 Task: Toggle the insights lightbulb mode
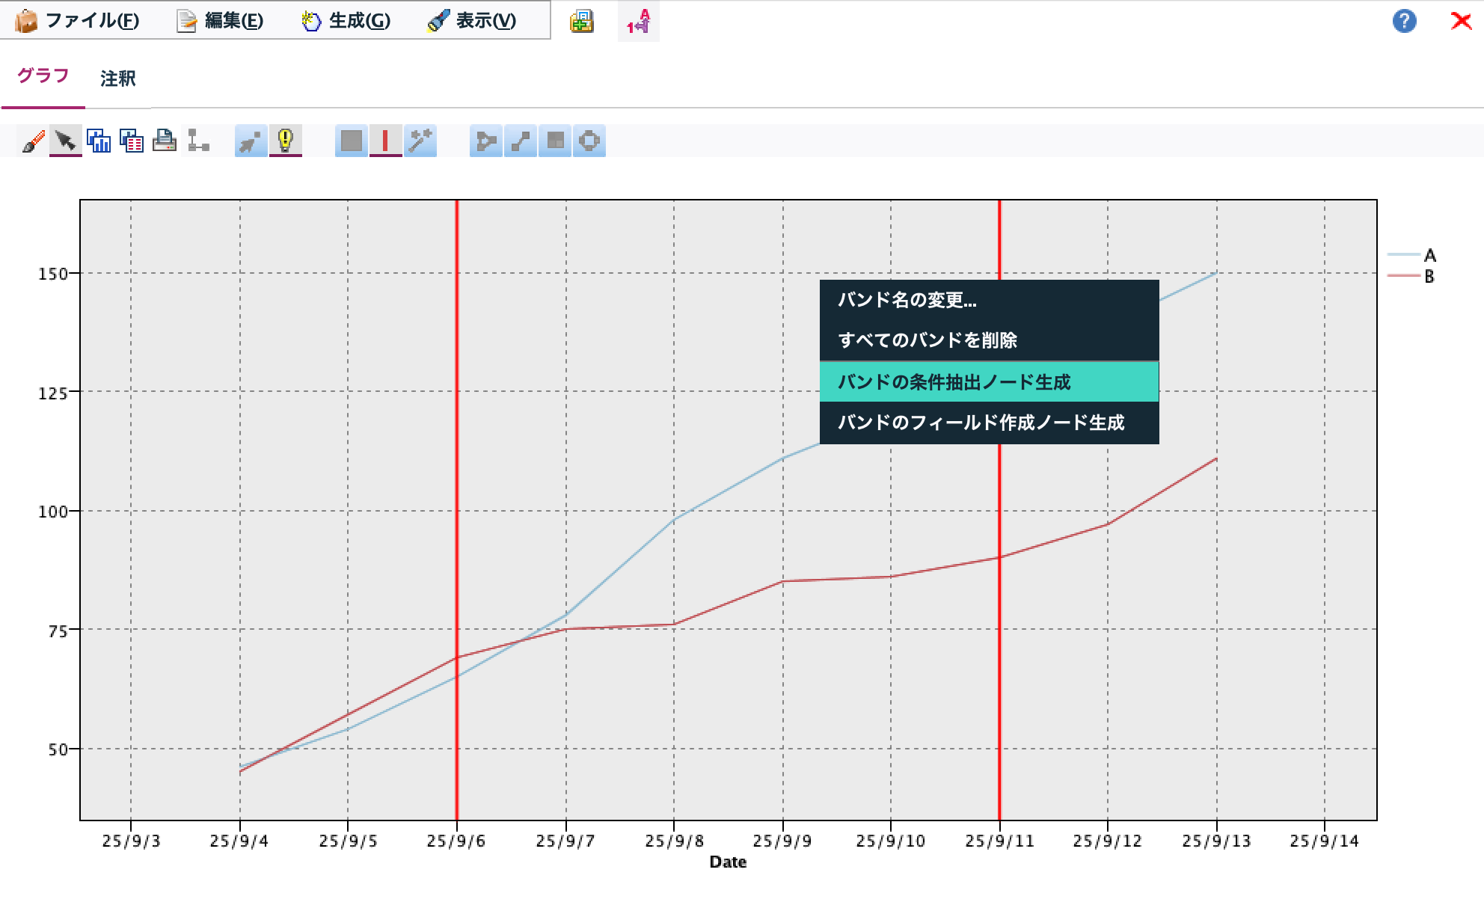click(285, 141)
